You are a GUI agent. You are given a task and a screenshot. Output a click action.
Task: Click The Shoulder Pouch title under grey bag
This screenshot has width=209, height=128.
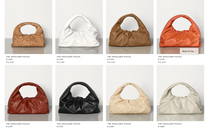coord(170,124)
